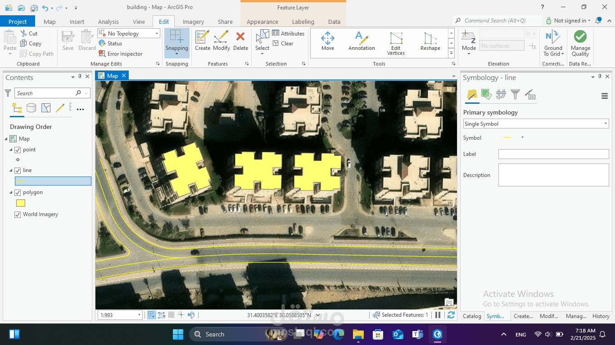The width and height of the screenshot is (615, 345).
Task: Click the Discard edits button
Action: (86, 41)
